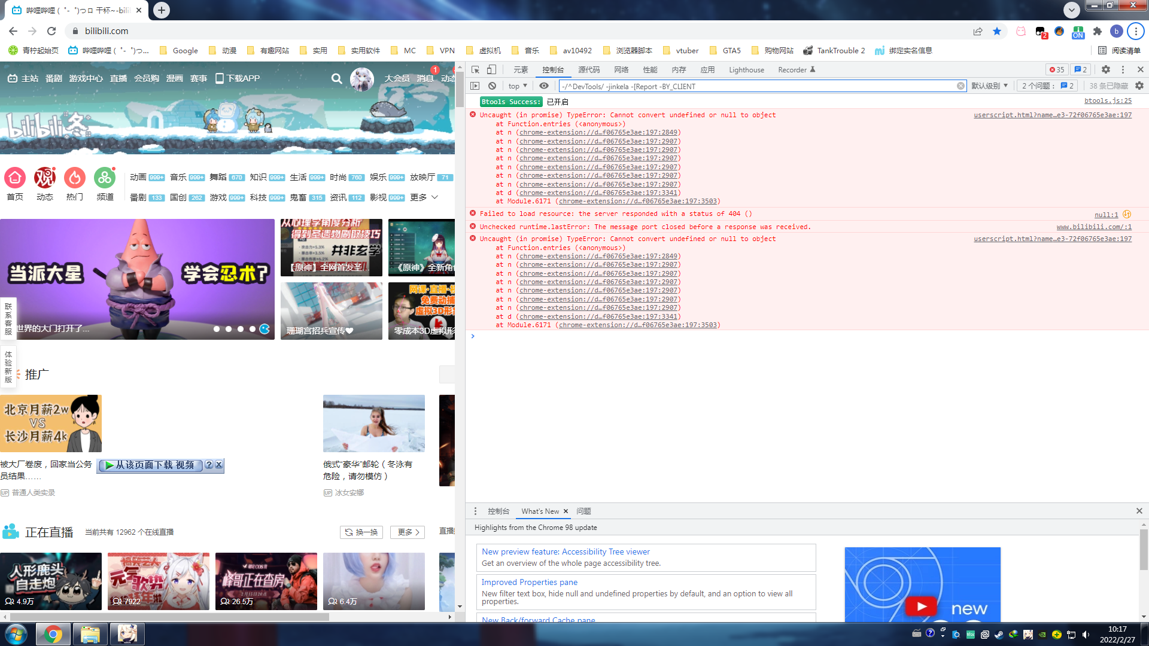Open DevTools settings from the main toolbar gear

coord(1106,69)
